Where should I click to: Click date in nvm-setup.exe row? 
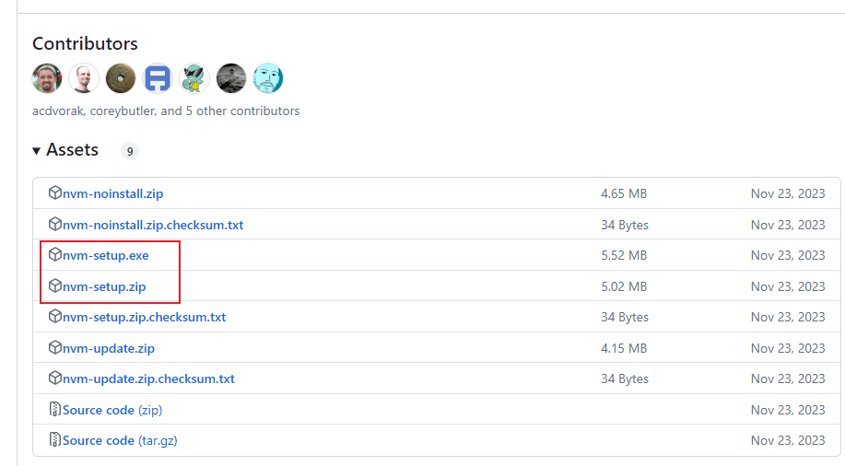[788, 255]
